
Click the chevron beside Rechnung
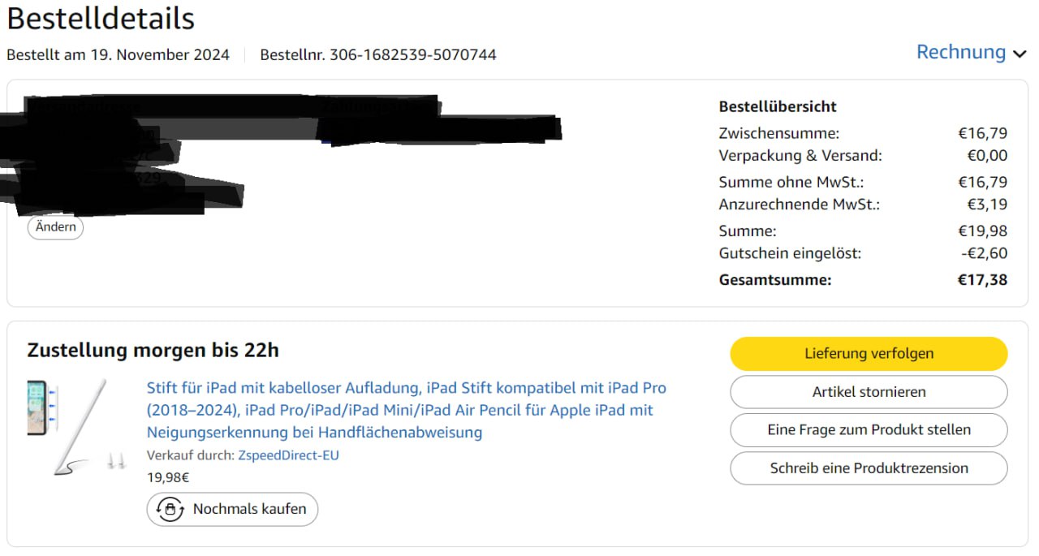point(1020,54)
